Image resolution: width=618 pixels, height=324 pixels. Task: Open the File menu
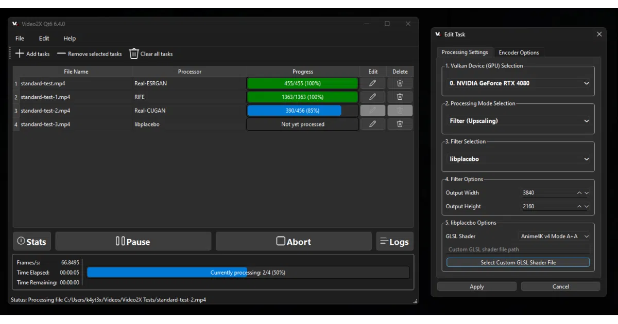click(x=20, y=39)
